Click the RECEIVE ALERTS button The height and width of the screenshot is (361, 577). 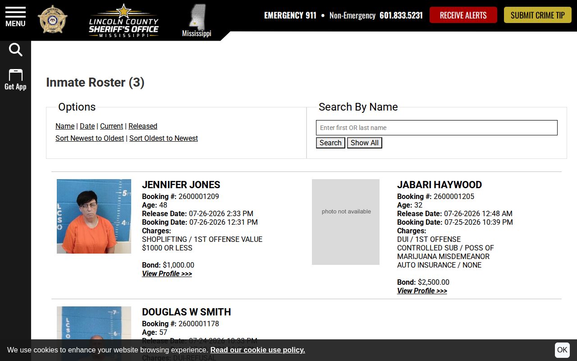click(x=463, y=15)
